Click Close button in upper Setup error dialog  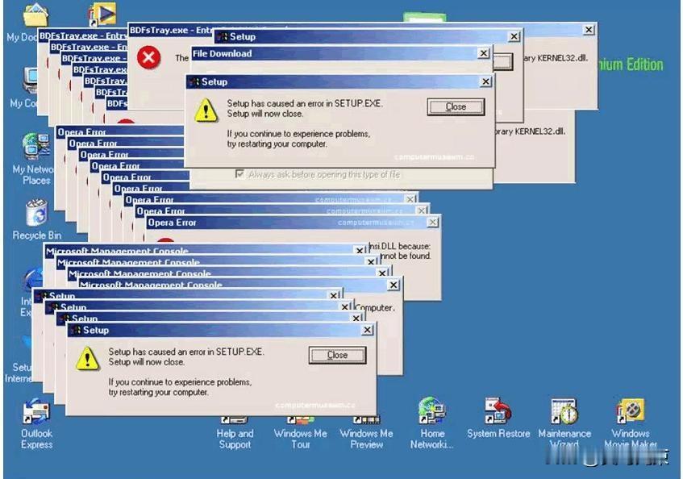(x=456, y=106)
